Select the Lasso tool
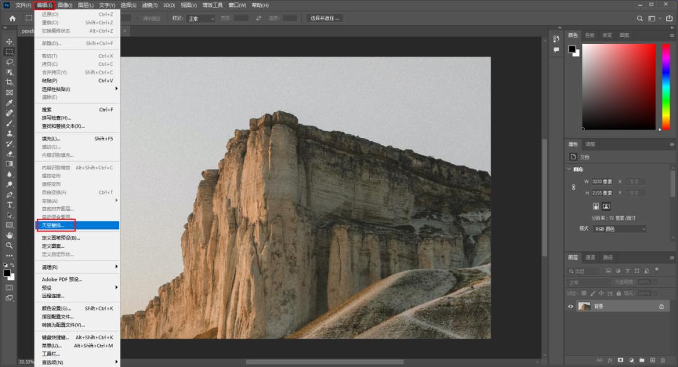The height and width of the screenshot is (367, 678). (x=9, y=62)
